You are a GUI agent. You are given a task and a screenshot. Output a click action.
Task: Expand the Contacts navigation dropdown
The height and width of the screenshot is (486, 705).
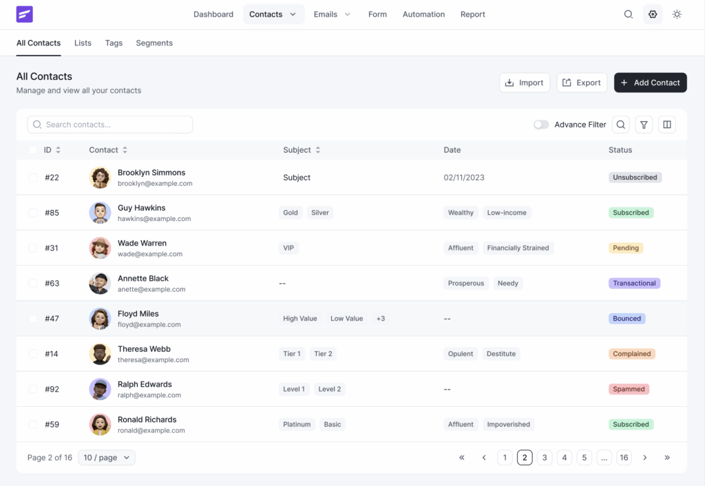(293, 14)
